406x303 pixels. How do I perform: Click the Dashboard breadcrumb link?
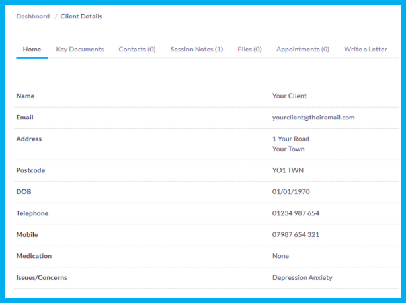tap(32, 17)
